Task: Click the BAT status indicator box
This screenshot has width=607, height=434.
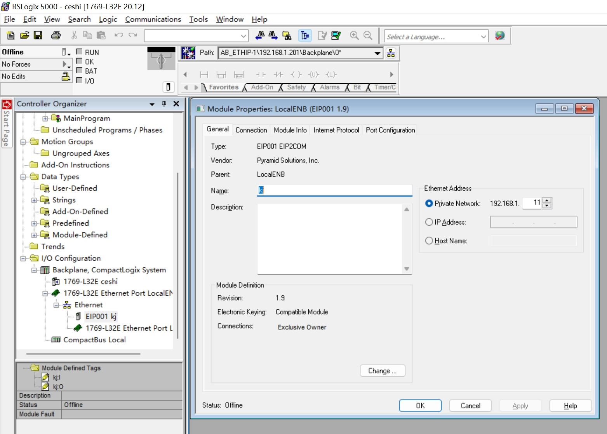Action: 79,70
